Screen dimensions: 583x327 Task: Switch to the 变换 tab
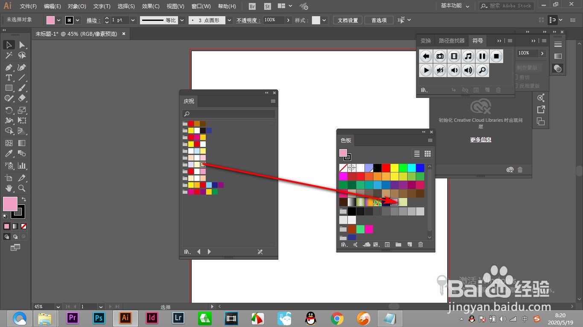(426, 41)
